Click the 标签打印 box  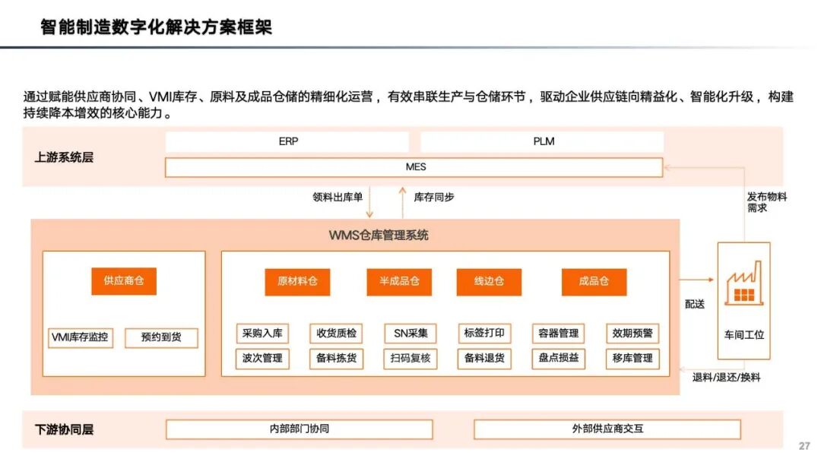[484, 334]
